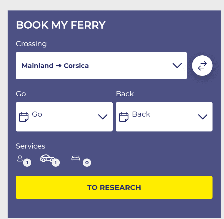Click the Back calendar icon

pyautogui.click(x=124, y=117)
